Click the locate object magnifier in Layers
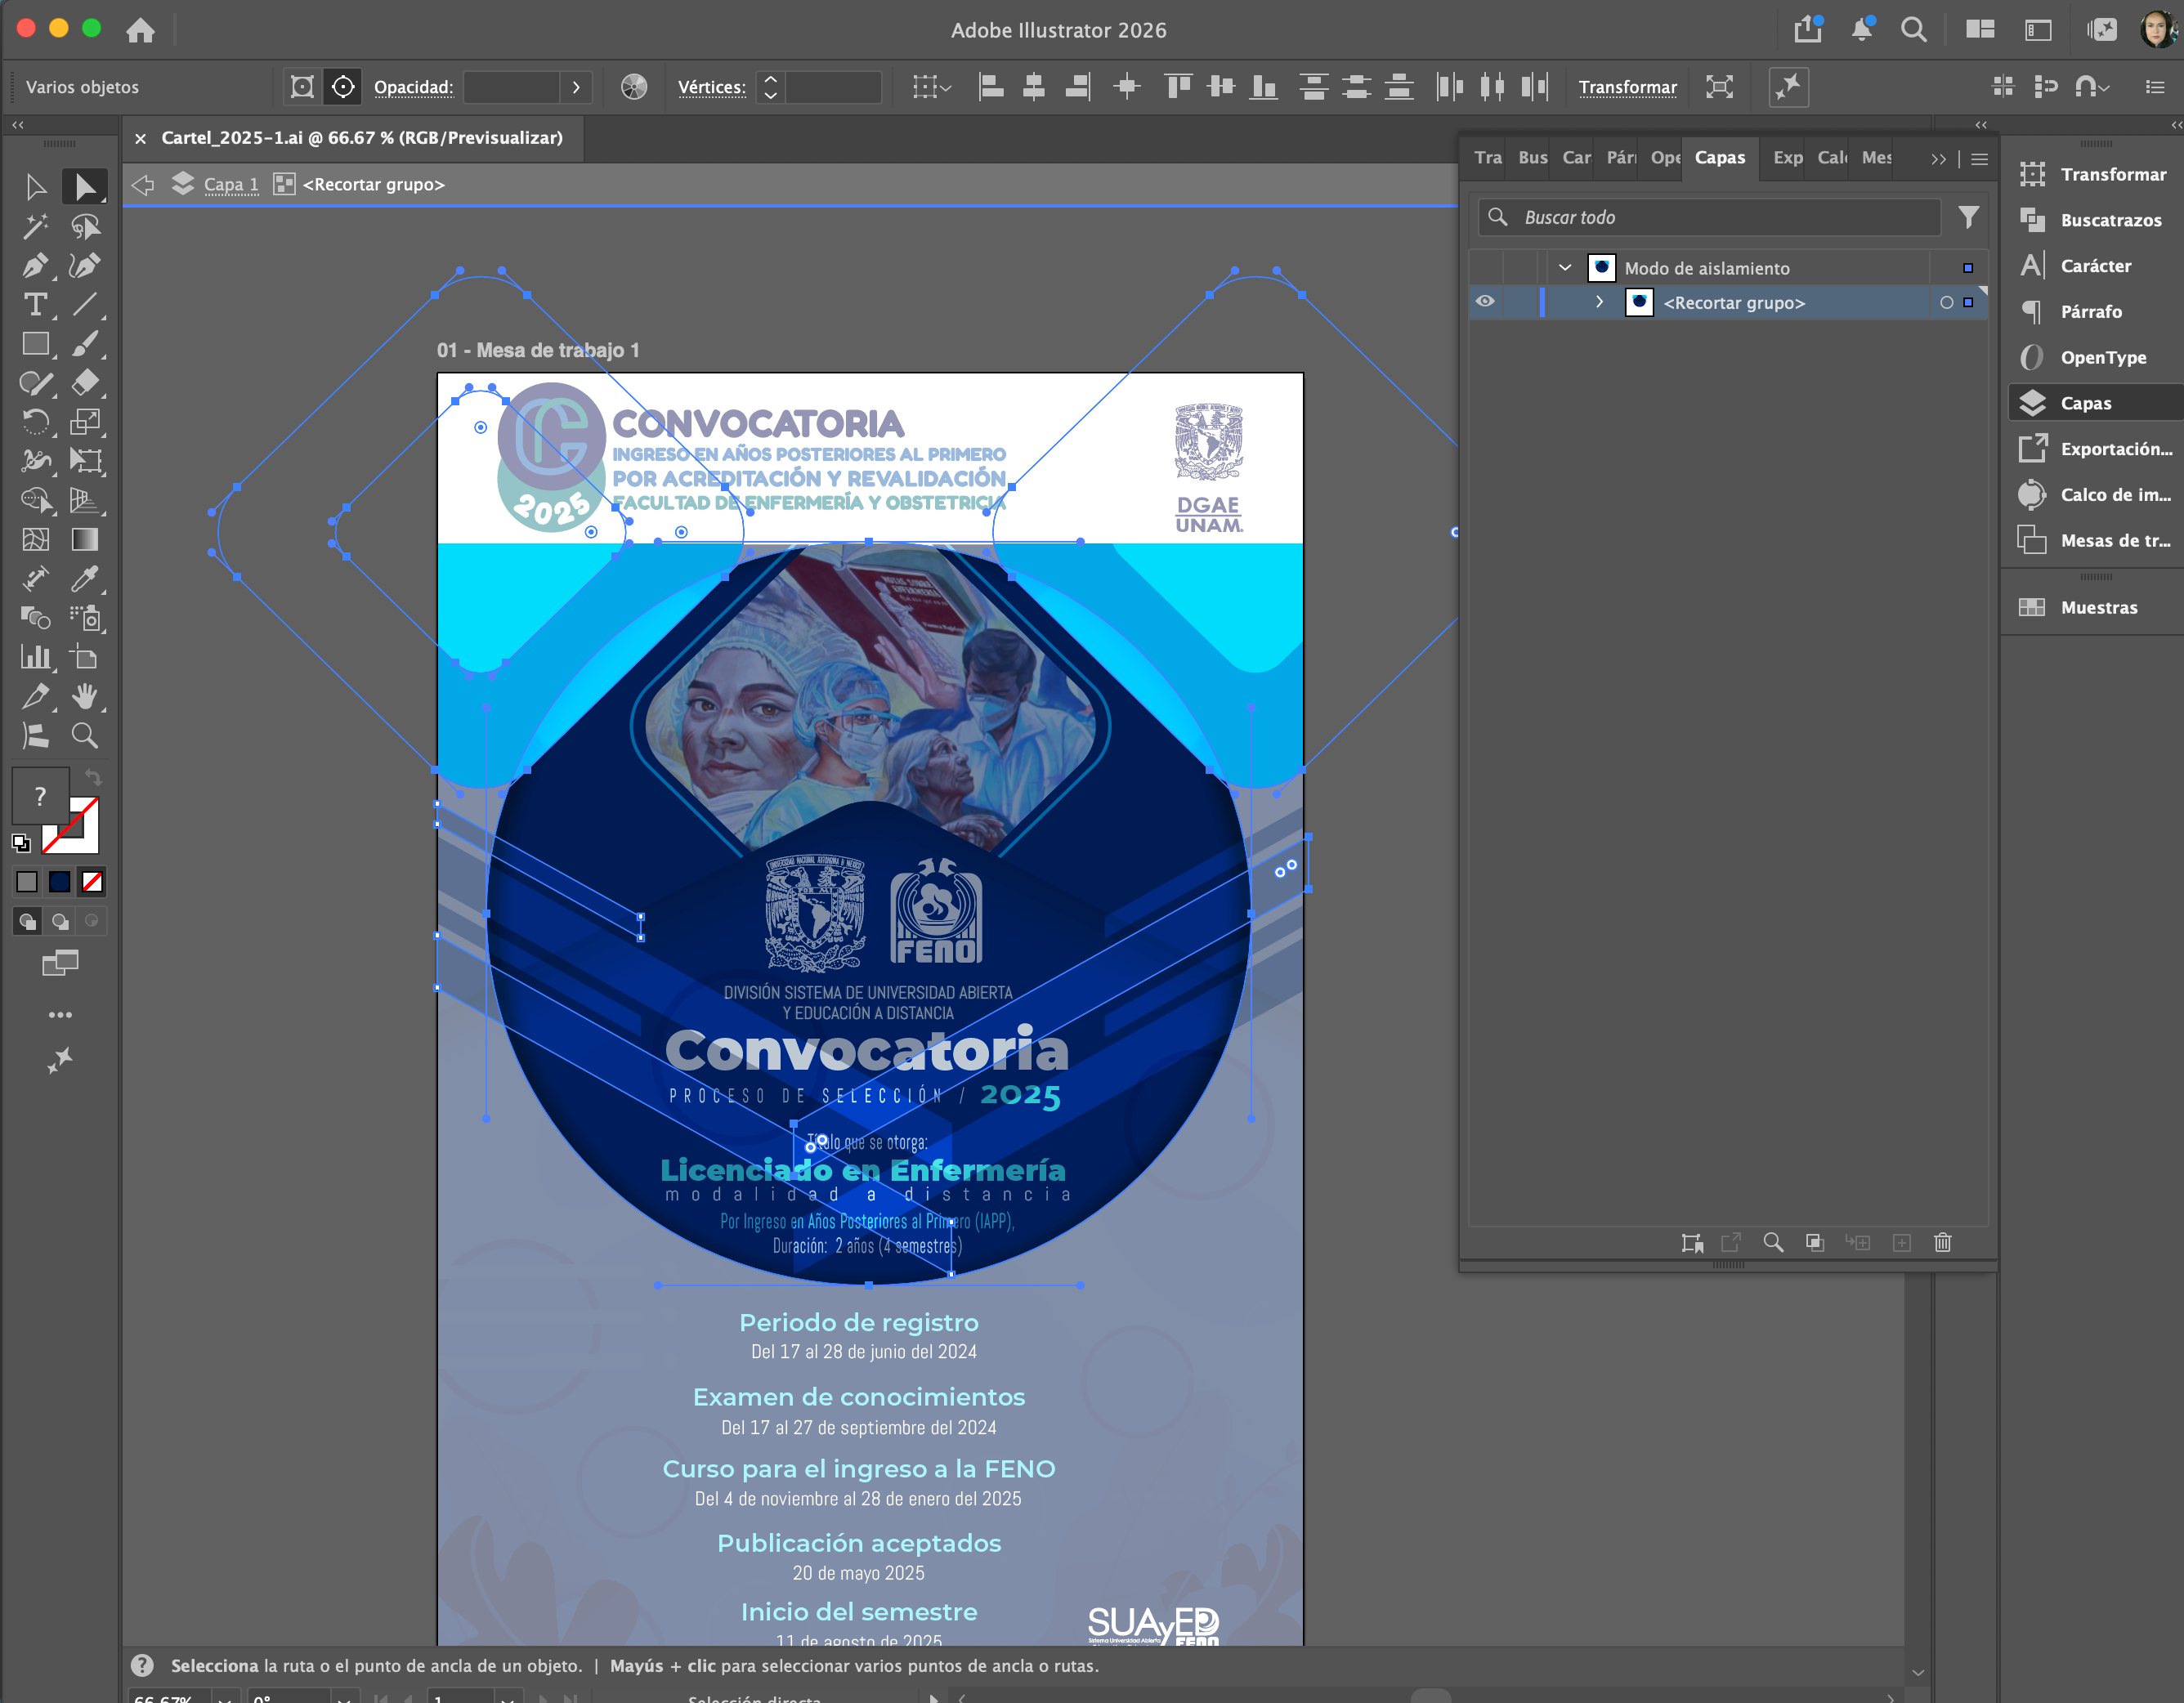 (x=1773, y=1242)
